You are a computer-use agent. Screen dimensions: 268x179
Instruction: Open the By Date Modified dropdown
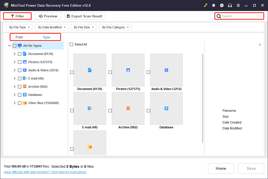pos(51,27)
